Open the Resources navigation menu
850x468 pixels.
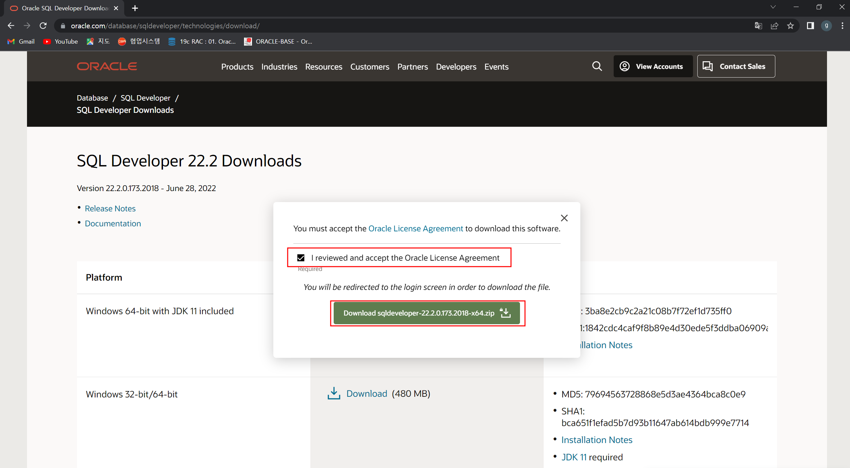point(323,67)
